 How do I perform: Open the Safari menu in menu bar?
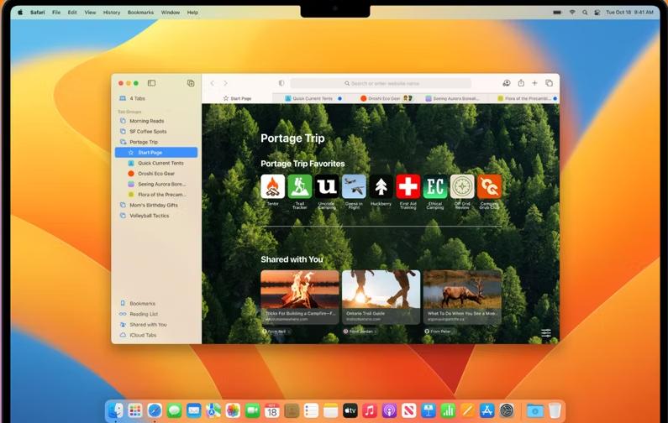tap(38, 13)
